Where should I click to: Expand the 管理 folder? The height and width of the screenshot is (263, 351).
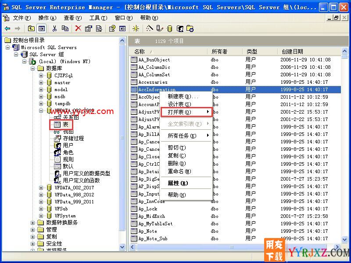tap(32, 230)
